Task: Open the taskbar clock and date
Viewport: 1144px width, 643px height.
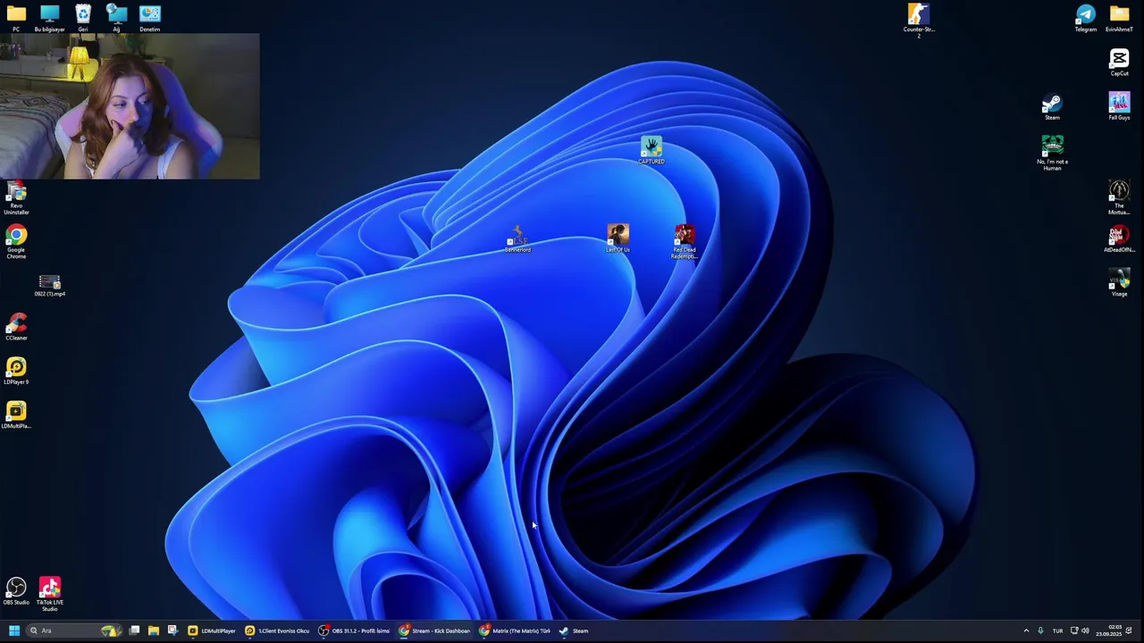Action: click(1108, 630)
